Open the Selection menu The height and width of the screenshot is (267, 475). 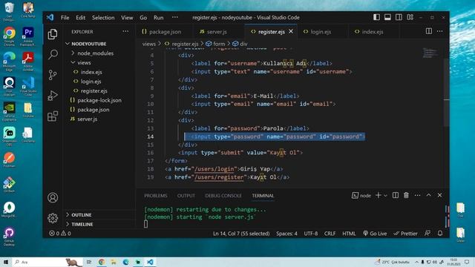pyautogui.click(x=103, y=18)
